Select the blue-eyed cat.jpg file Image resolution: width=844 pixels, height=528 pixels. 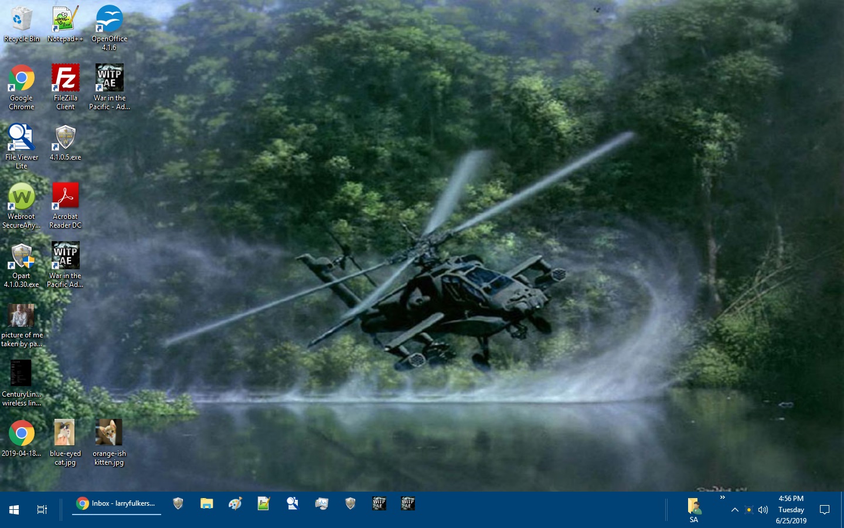pyautogui.click(x=65, y=443)
